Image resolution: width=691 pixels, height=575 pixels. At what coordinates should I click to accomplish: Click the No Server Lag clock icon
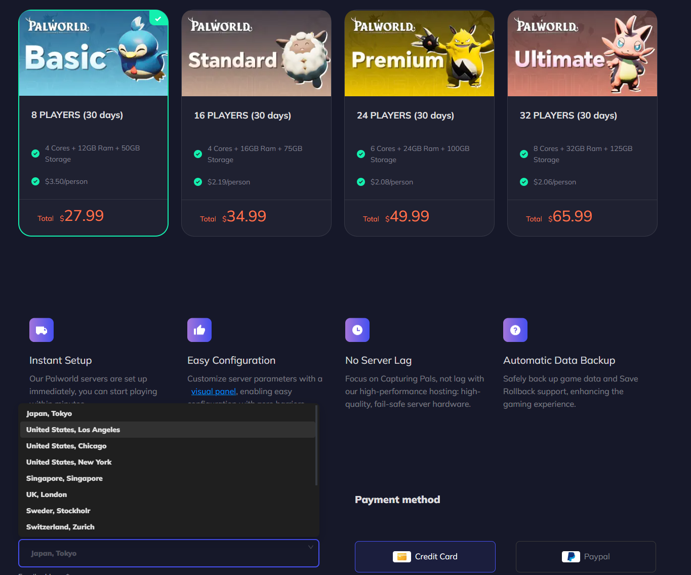(357, 330)
